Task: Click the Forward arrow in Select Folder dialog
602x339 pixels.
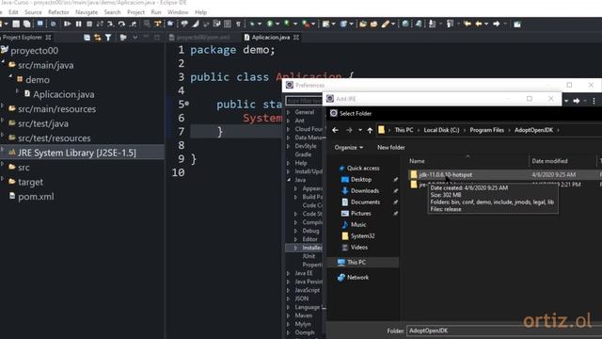Action: pos(349,130)
